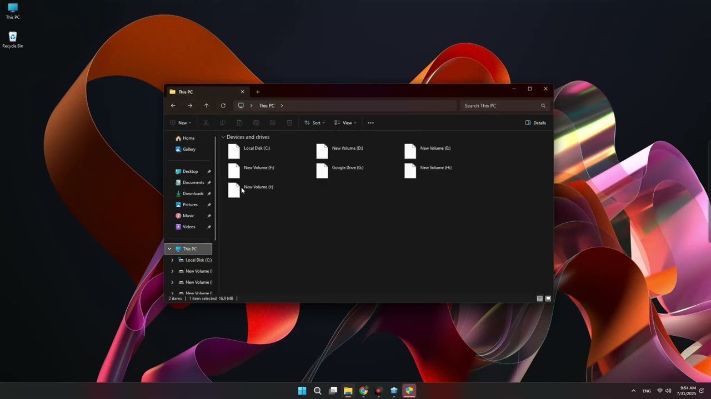Show hidden icons in the system tray
711x399 pixels.
(633, 391)
